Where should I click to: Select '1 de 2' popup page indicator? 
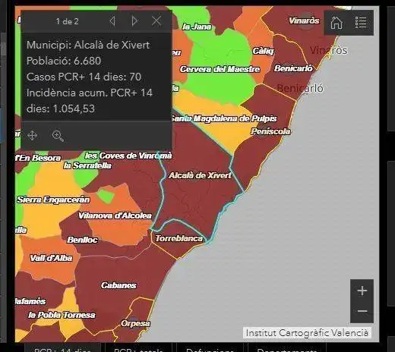coord(67,21)
